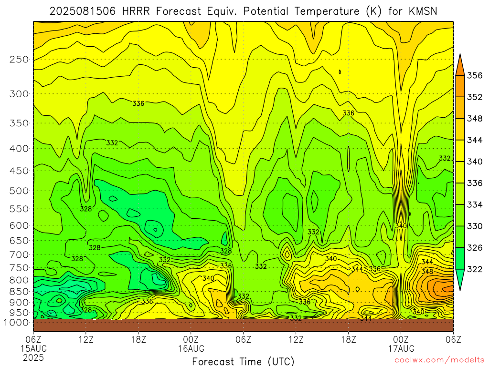Click the 326 value on color scale
Image resolution: width=489 pixels, height=366 pixels.
[475, 248]
